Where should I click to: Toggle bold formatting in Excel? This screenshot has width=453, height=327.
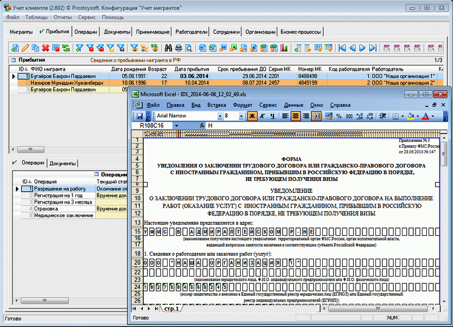(252, 115)
